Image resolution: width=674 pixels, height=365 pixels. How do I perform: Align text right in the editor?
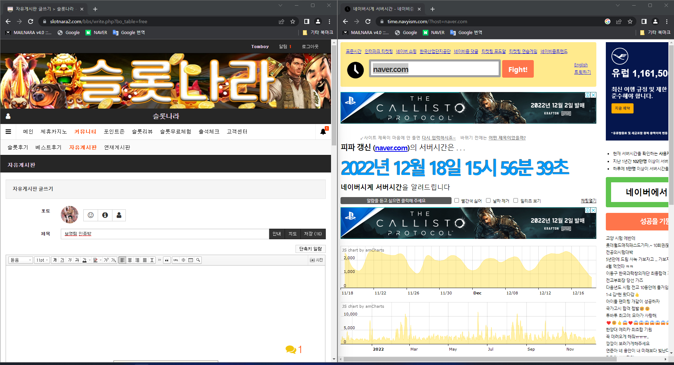tap(137, 260)
